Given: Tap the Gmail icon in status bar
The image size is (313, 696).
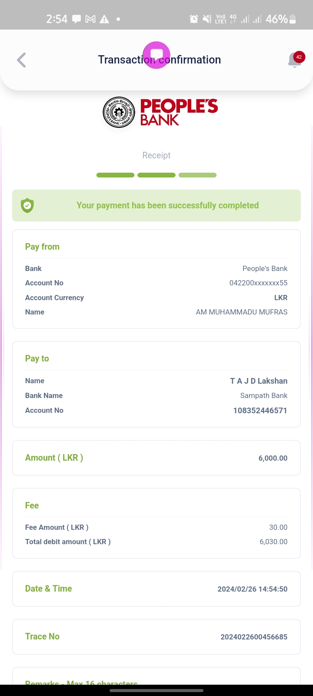Looking at the screenshot, I should click(x=90, y=19).
